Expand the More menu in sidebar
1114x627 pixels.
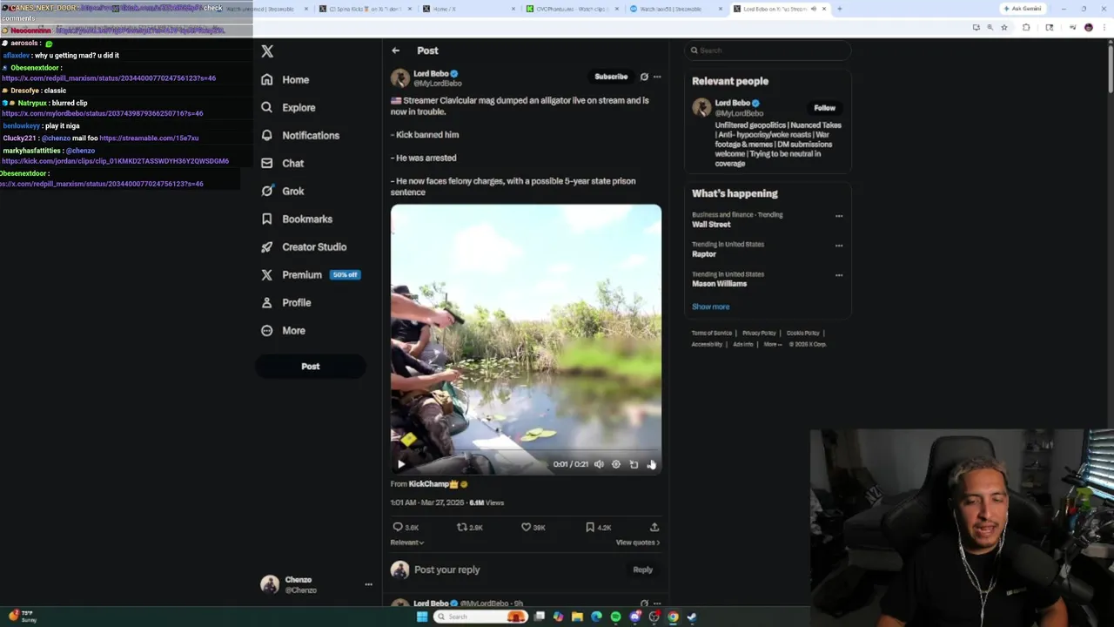click(283, 330)
